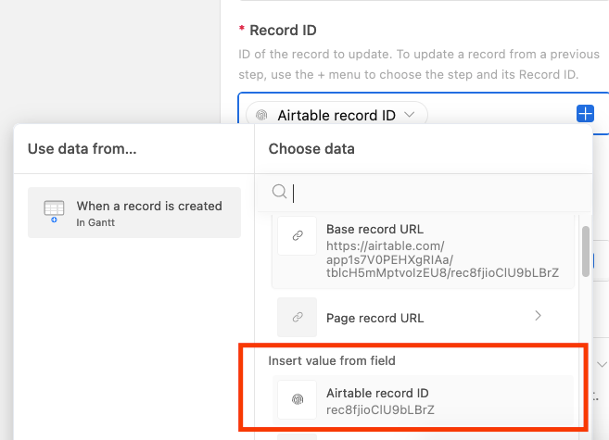Click the Record ID input field
This screenshot has width=609, height=440.
424,114
